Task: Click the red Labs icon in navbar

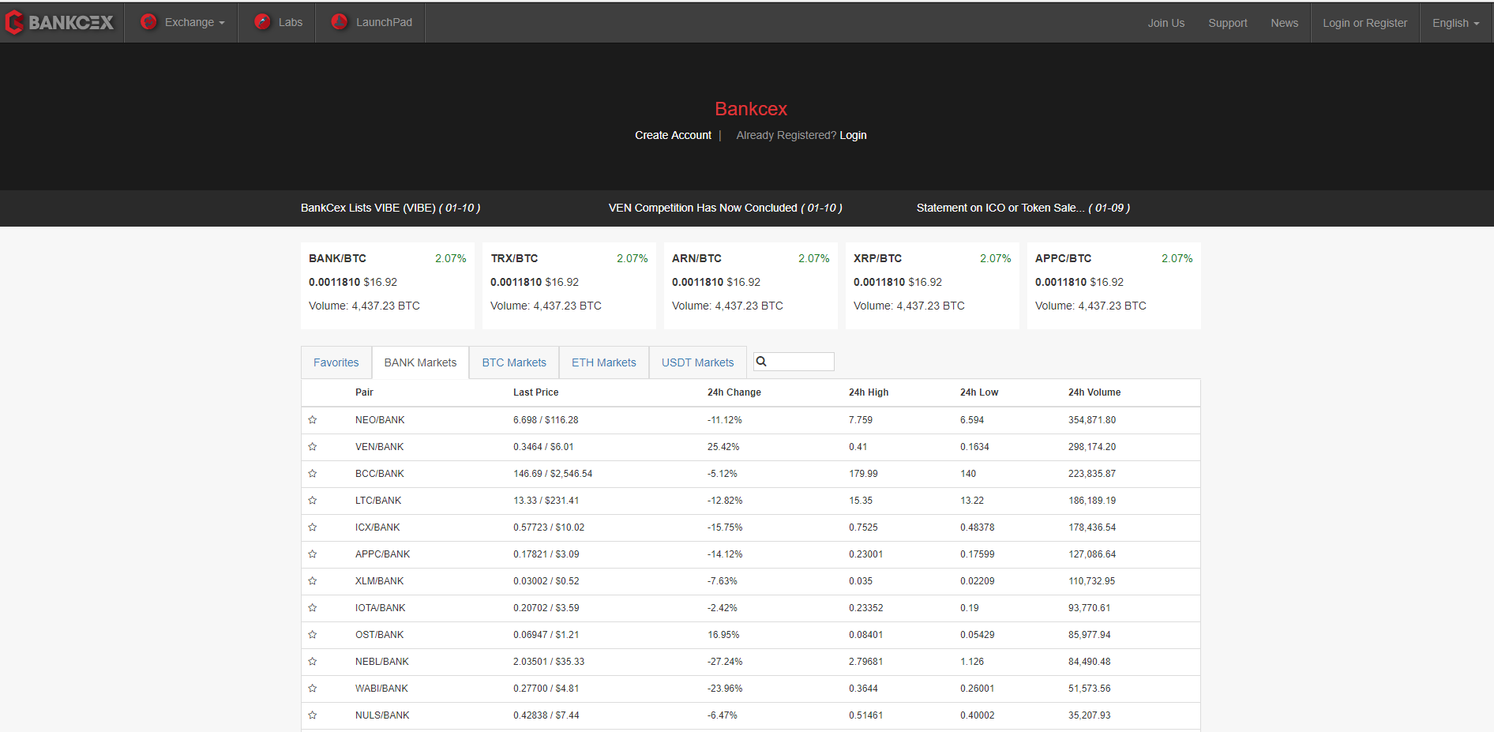Action: [x=262, y=22]
